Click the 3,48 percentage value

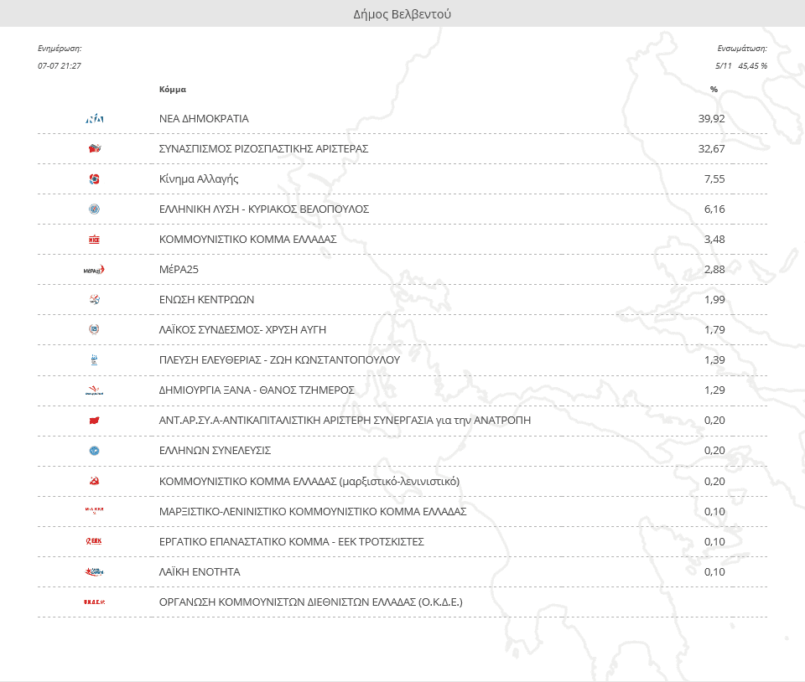(x=714, y=240)
